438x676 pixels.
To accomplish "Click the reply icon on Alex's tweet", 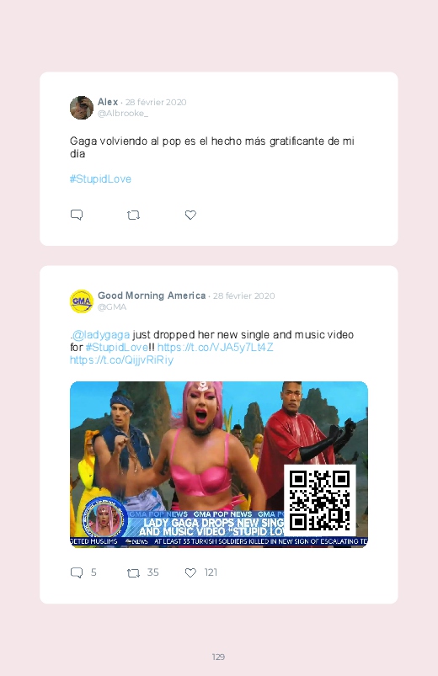I will 77,215.
